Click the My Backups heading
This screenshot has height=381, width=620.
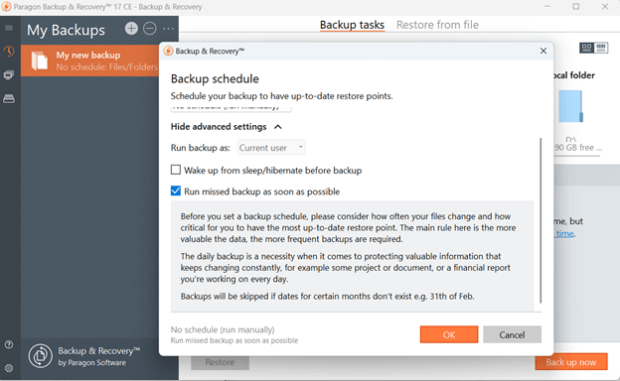click(x=66, y=30)
